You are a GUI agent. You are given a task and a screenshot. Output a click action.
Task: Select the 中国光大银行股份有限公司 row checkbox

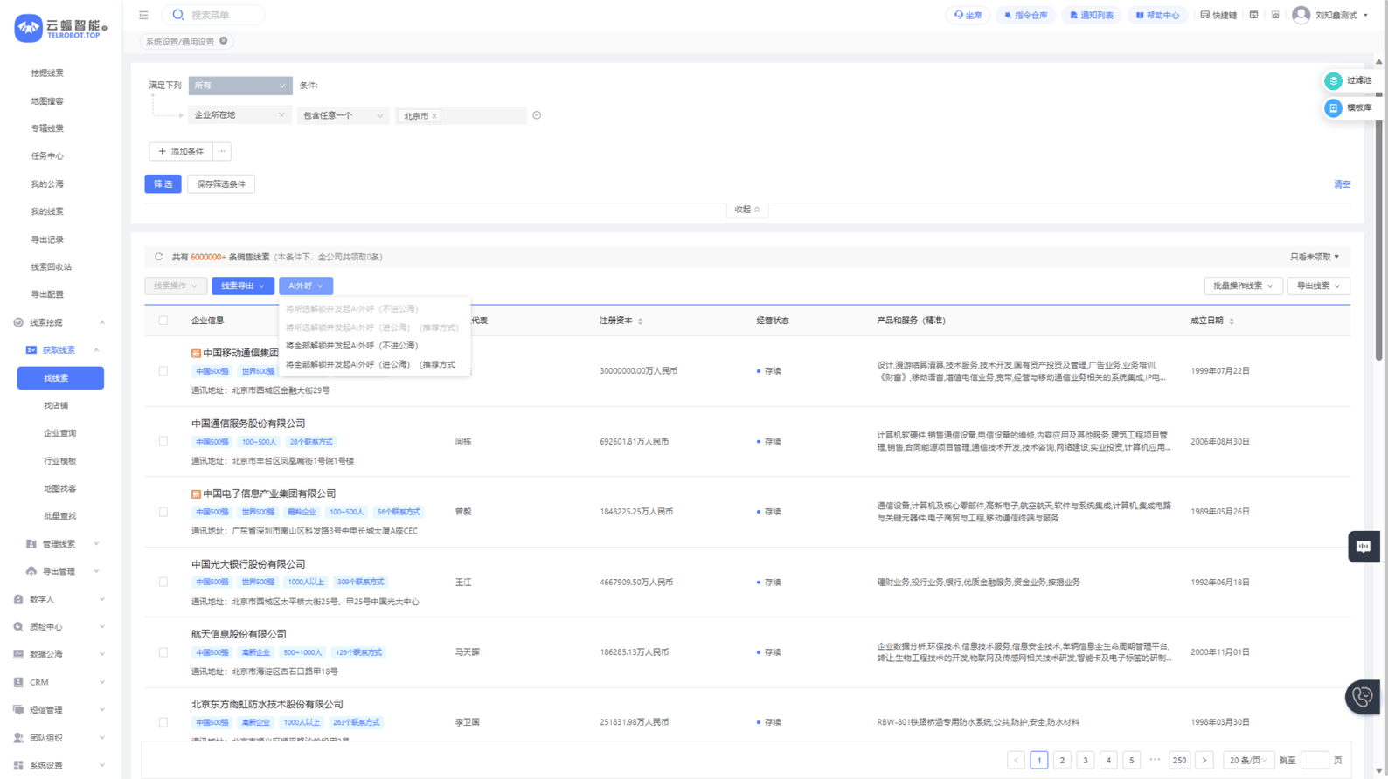click(163, 583)
